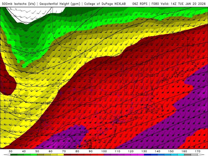Click the 170 value on the color scale
This screenshot has height=156, width=208.
(x=198, y=151)
